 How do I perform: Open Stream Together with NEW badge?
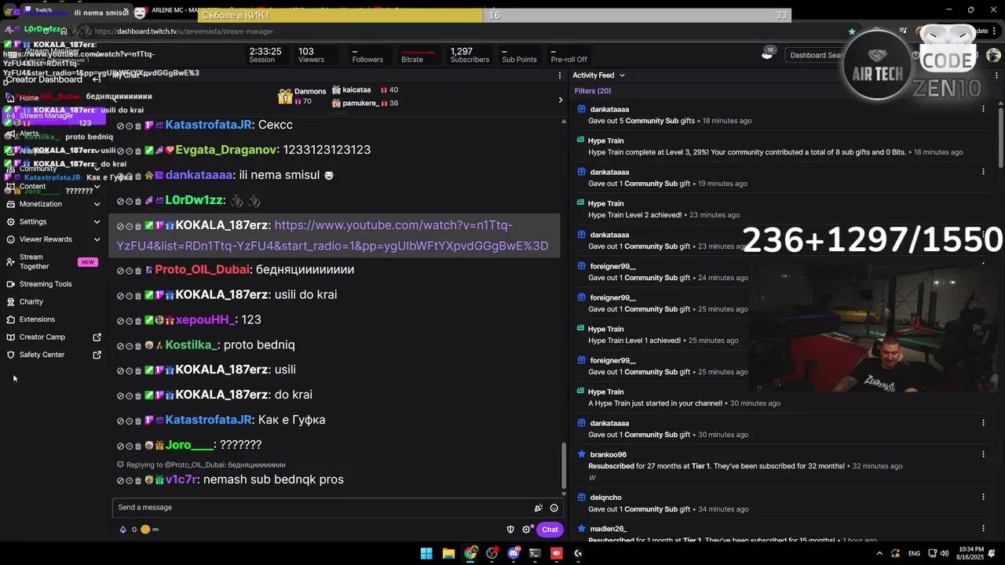click(53, 262)
